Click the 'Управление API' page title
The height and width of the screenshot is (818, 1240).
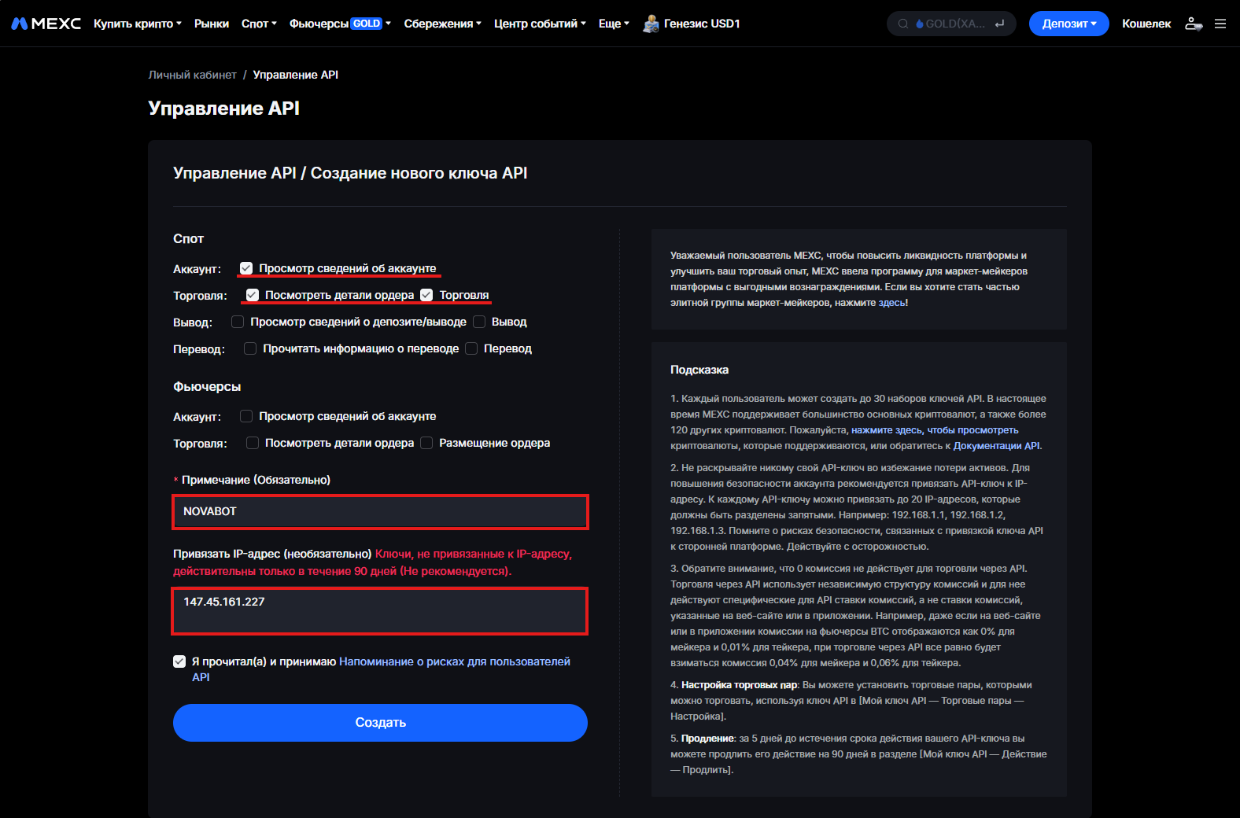pos(223,109)
